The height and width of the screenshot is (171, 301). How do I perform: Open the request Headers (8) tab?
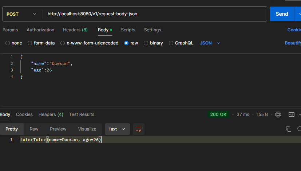(x=75, y=30)
